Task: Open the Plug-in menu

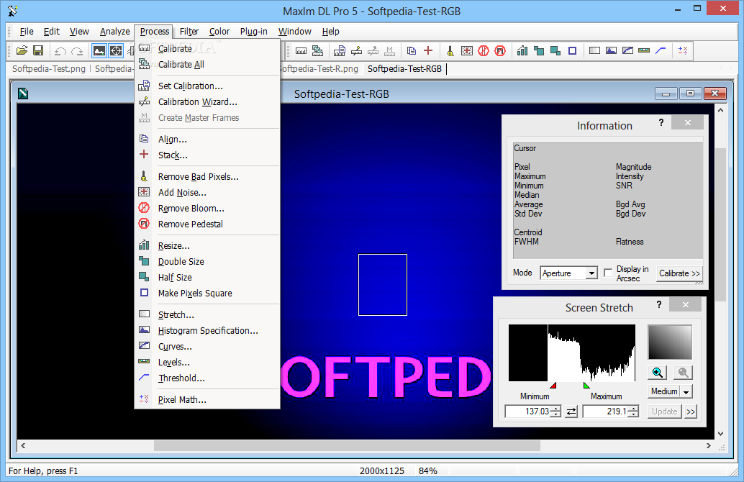Action: [x=254, y=32]
